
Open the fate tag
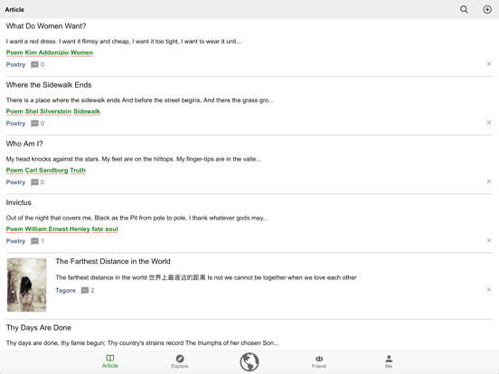(x=98, y=229)
